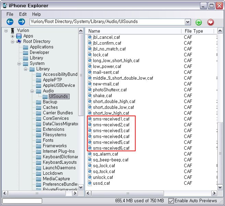
Task: Click the Lockdown folder icon
Action: point(38,173)
